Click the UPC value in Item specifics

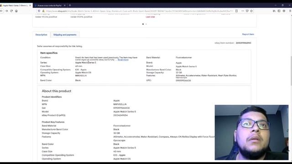183,81
